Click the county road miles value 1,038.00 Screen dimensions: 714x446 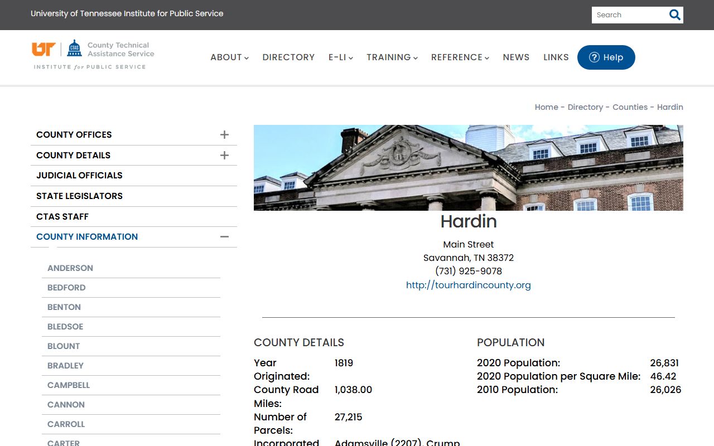click(x=353, y=390)
